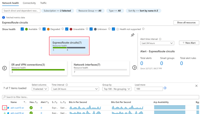
Task: Sort by the Health column header
Action: coord(34,102)
